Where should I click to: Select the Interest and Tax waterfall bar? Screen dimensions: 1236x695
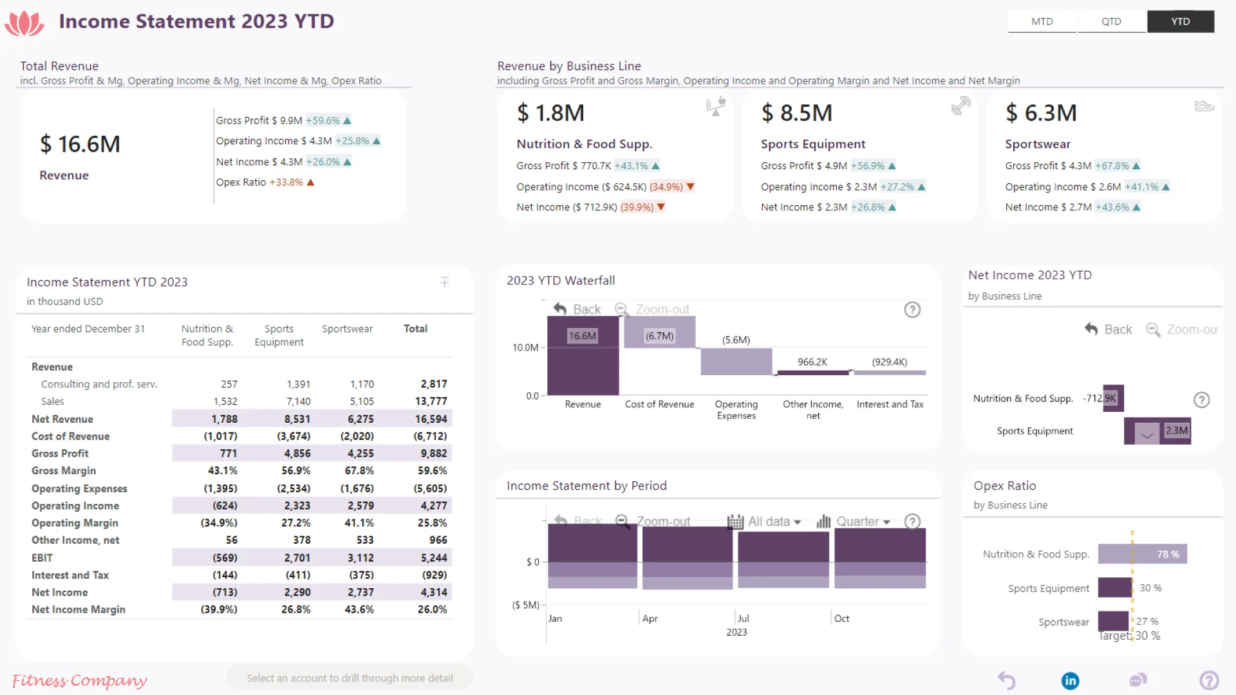[x=890, y=373]
